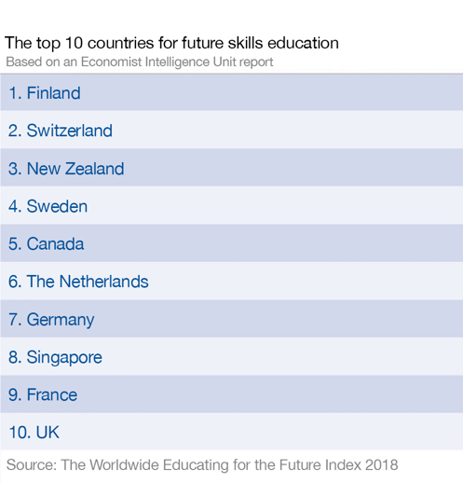Select the Switzerland row
This screenshot has width=463, height=483.
pyautogui.click(x=231, y=131)
